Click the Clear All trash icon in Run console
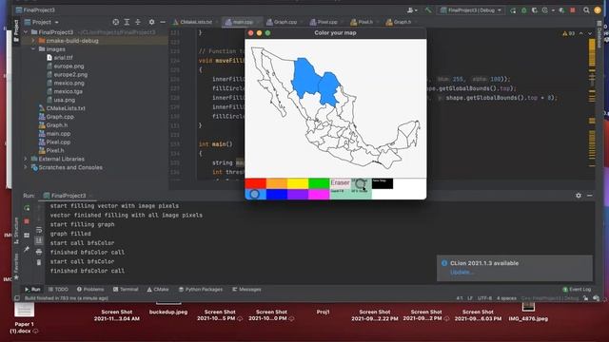 coord(39,262)
